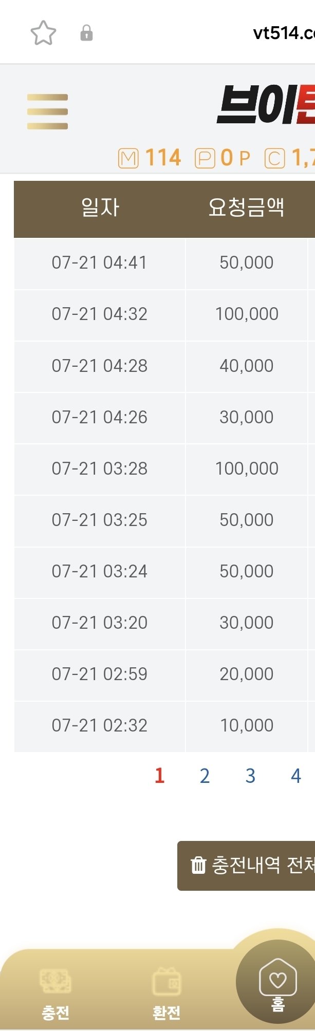Select the 07-21 02:32 entry of 10,000
The height and width of the screenshot is (1031, 315).
click(164, 726)
